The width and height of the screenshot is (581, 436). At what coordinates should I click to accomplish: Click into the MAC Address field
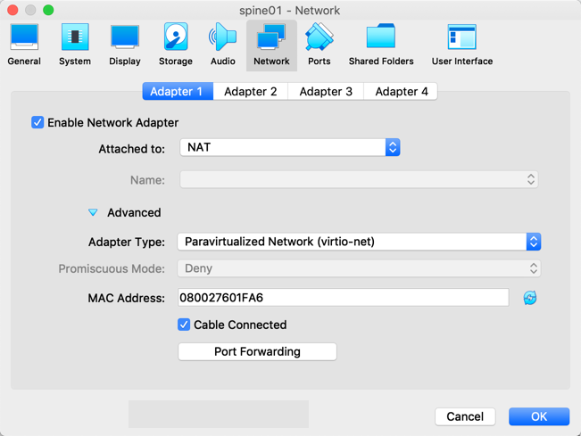point(344,298)
